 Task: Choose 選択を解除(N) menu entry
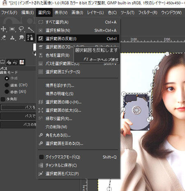coord(78,30)
